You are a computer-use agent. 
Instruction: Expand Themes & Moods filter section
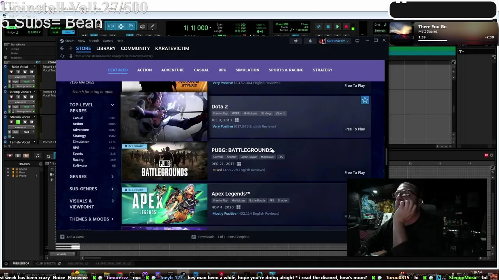(112, 219)
